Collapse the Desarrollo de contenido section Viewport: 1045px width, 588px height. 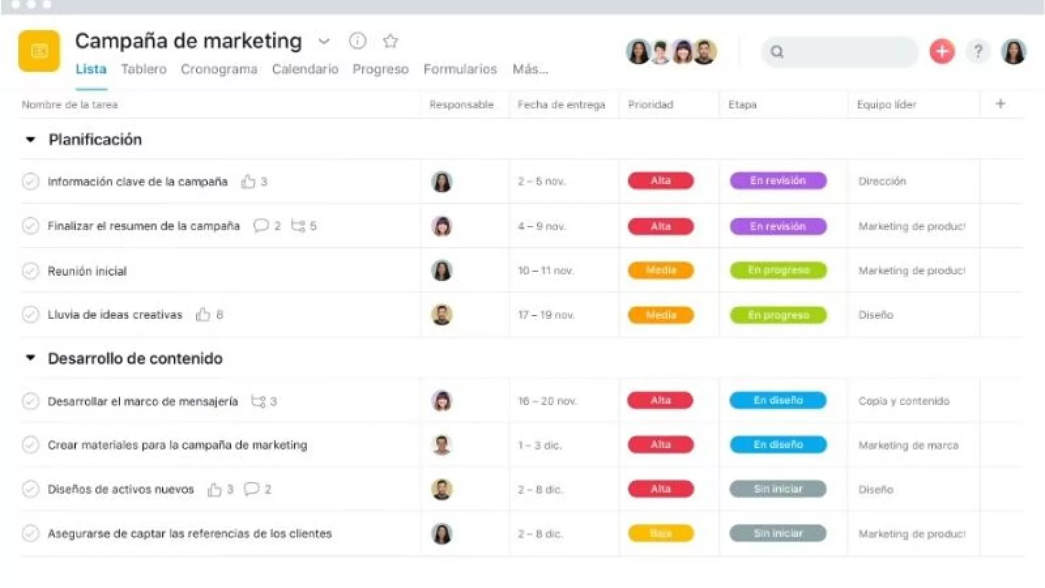[x=30, y=358]
